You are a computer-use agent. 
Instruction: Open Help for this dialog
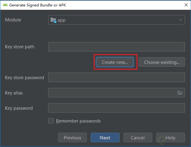[170, 138]
